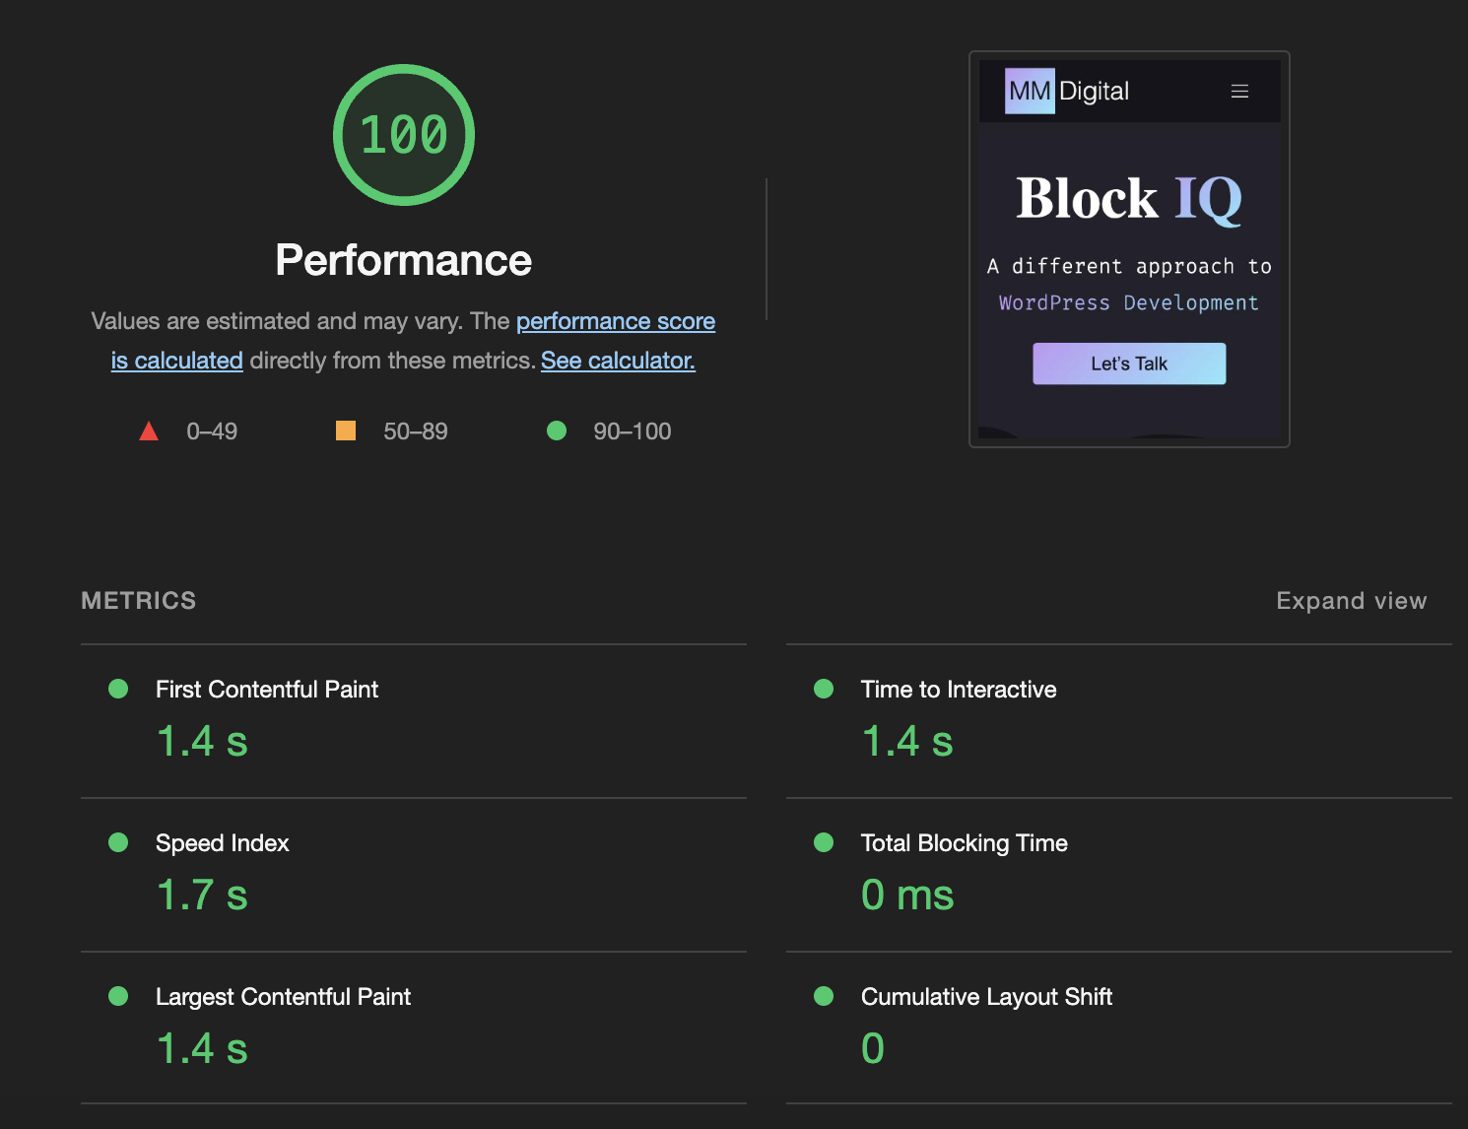Click green dot beside Largest Contentful Paint

(118, 996)
